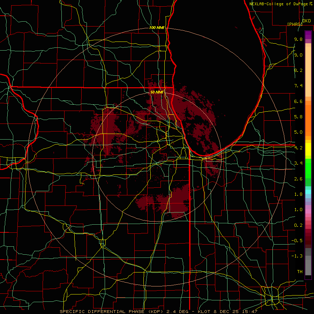Click the DKD label above the color scale
The width and height of the screenshot is (314, 314).
coord(306,21)
